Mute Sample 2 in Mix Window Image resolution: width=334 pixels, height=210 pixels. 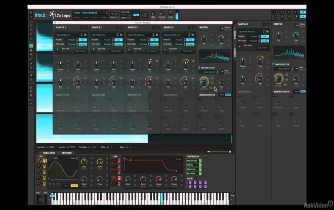point(122,27)
